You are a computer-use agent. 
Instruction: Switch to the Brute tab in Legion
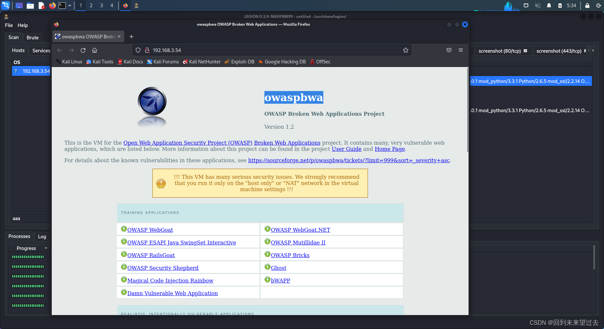(x=33, y=37)
